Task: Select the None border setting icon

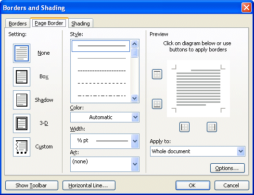Action: [x=22, y=53]
